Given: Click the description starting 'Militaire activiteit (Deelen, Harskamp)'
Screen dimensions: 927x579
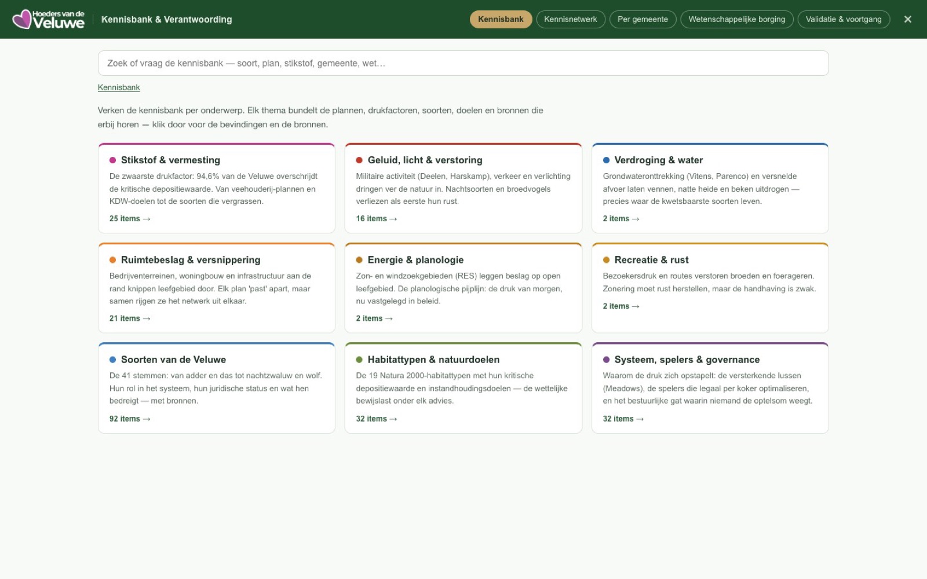Looking at the screenshot, I should coord(463,189).
